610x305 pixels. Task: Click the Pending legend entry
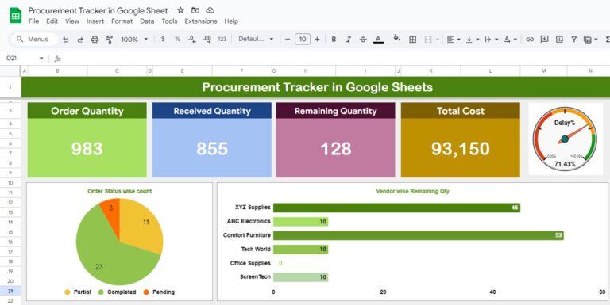pyautogui.click(x=159, y=292)
